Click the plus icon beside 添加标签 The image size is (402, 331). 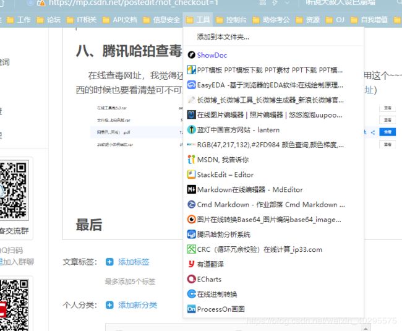coord(109,262)
